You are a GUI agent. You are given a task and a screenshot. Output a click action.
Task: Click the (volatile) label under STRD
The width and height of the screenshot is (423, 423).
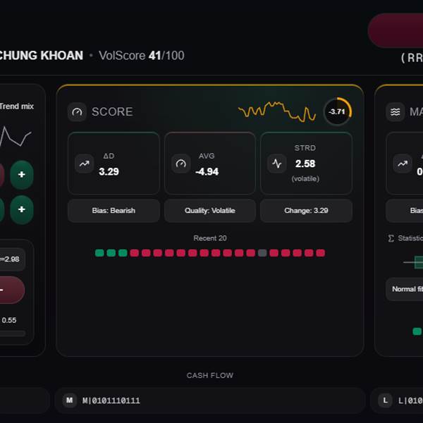pos(305,179)
